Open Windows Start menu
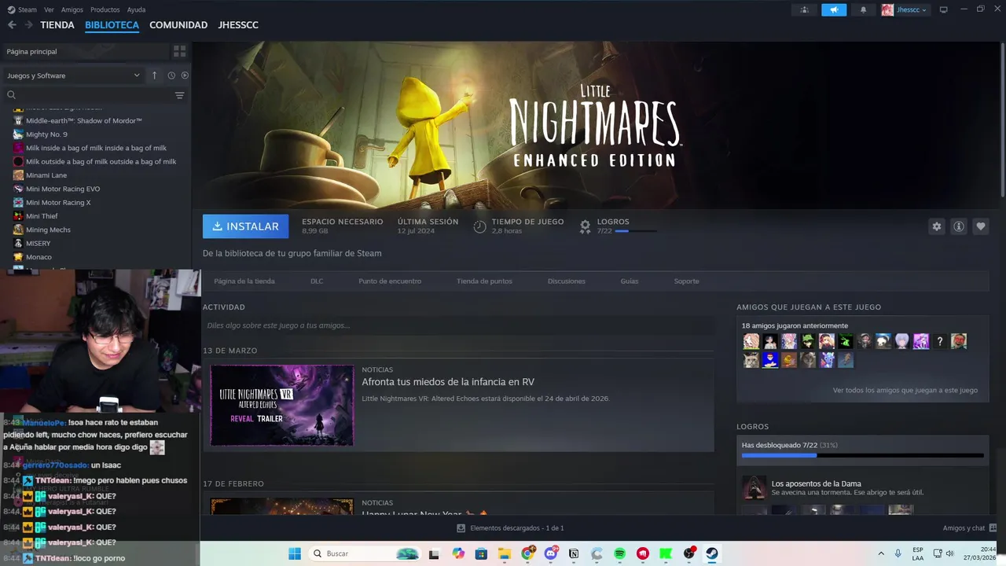1006x566 pixels. click(x=295, y=553)
